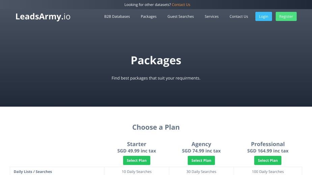
Task: Select Services in the top navigation
Action: [x=211, y=16]
